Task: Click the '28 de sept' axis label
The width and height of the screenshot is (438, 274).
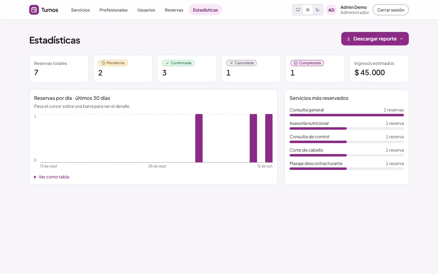Action: pos(157,166)
